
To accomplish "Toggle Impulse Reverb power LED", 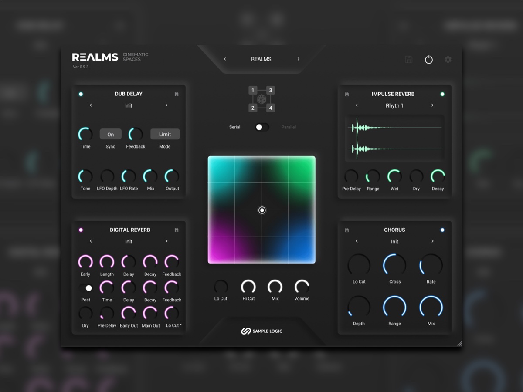I will coord(442,94).
